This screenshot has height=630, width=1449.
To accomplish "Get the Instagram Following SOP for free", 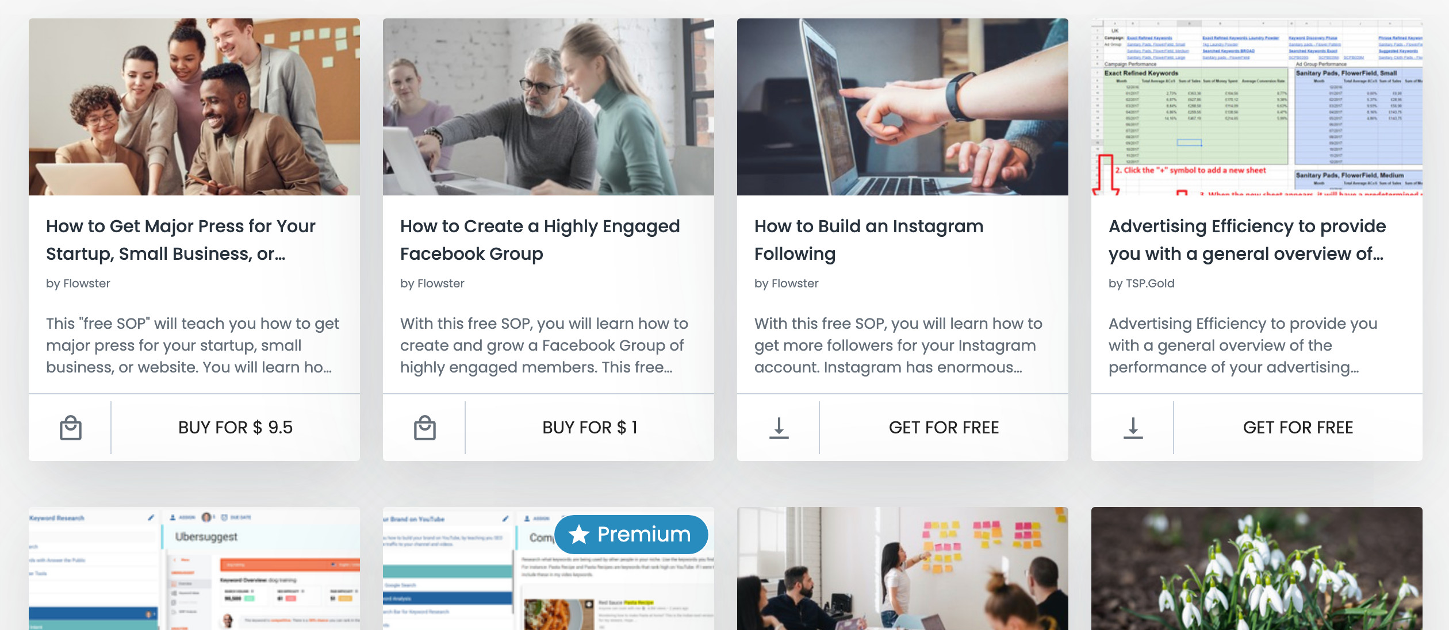I will coord(944,428).
